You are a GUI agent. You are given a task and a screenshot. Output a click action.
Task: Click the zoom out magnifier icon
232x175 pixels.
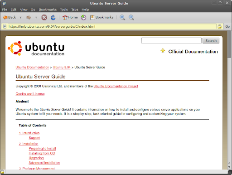tap(122, 17)
